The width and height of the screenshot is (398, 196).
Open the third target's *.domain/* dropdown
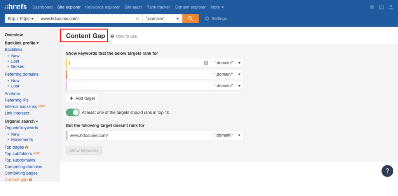(x=227, y=86)
